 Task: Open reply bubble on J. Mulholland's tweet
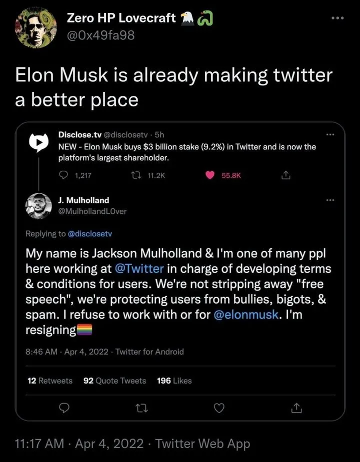[64, 408]
